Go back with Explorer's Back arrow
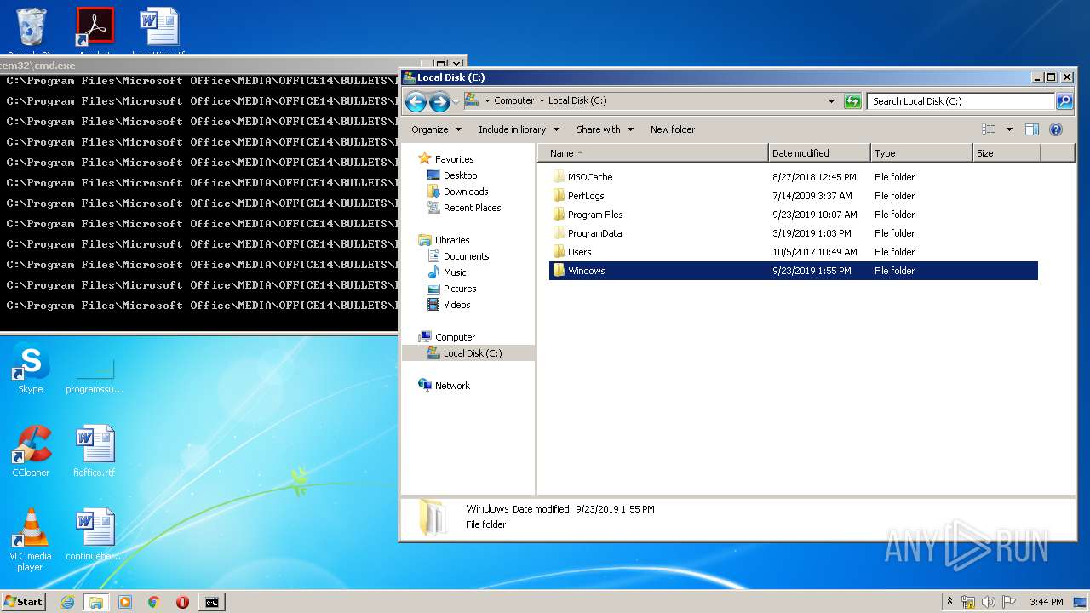1090x613 pixels. point(416,102)
